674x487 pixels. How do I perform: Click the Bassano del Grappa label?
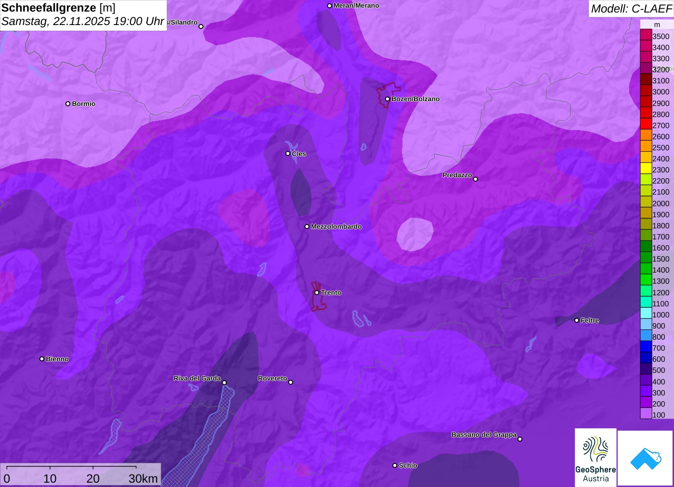484,434
